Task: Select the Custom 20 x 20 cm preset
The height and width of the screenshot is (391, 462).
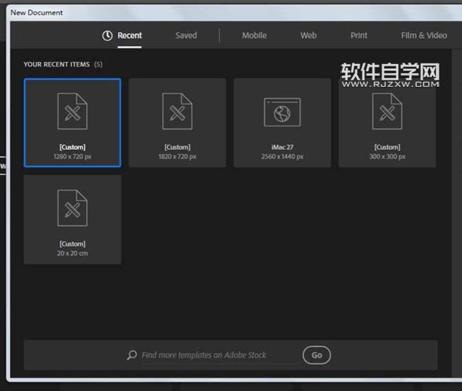Action: [x=72, y=220]
